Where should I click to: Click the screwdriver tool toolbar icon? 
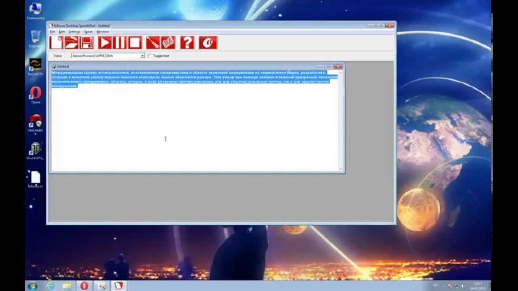pos(153,43)
